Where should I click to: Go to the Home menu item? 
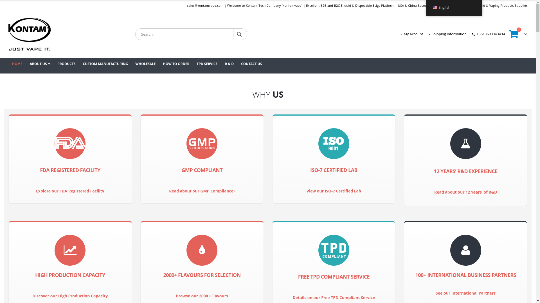point(17,64)
